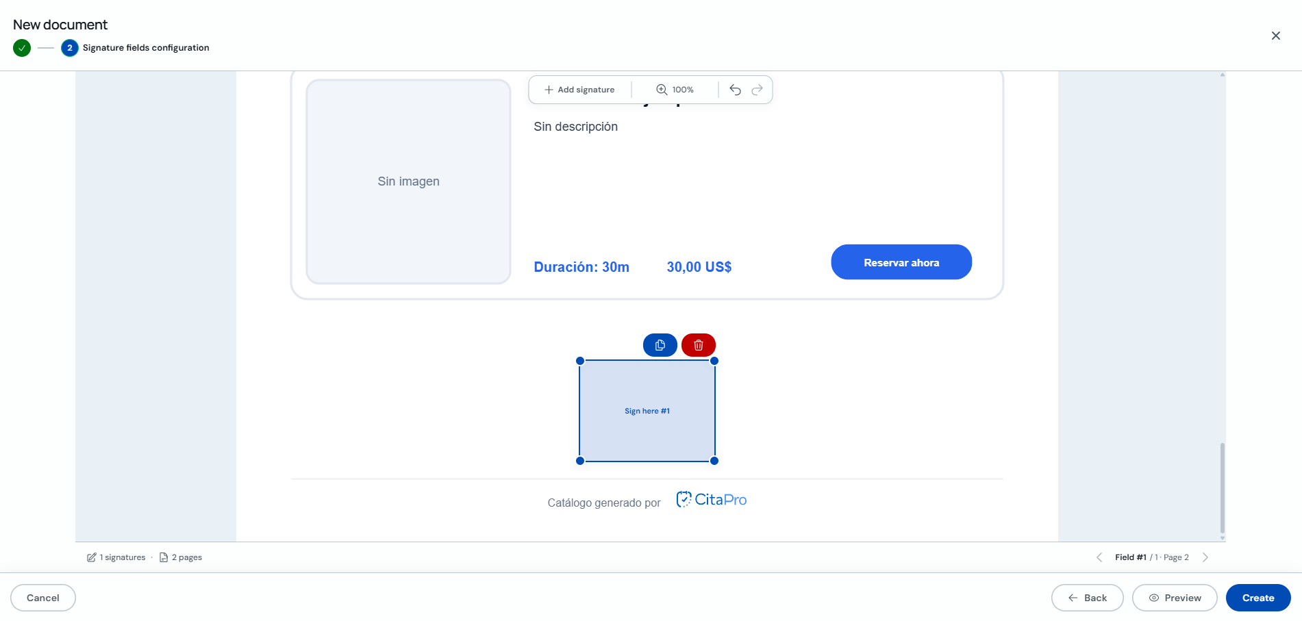
Task: Click the Field #1 page indicator text
Action: point(1152,557)
